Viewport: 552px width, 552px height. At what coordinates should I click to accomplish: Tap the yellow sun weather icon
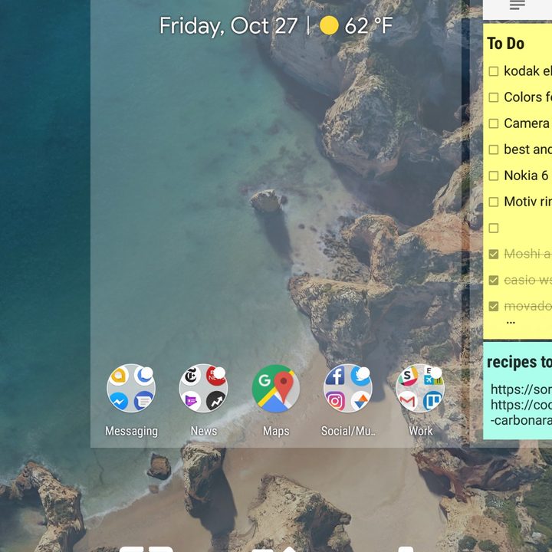tap(329, 25)
